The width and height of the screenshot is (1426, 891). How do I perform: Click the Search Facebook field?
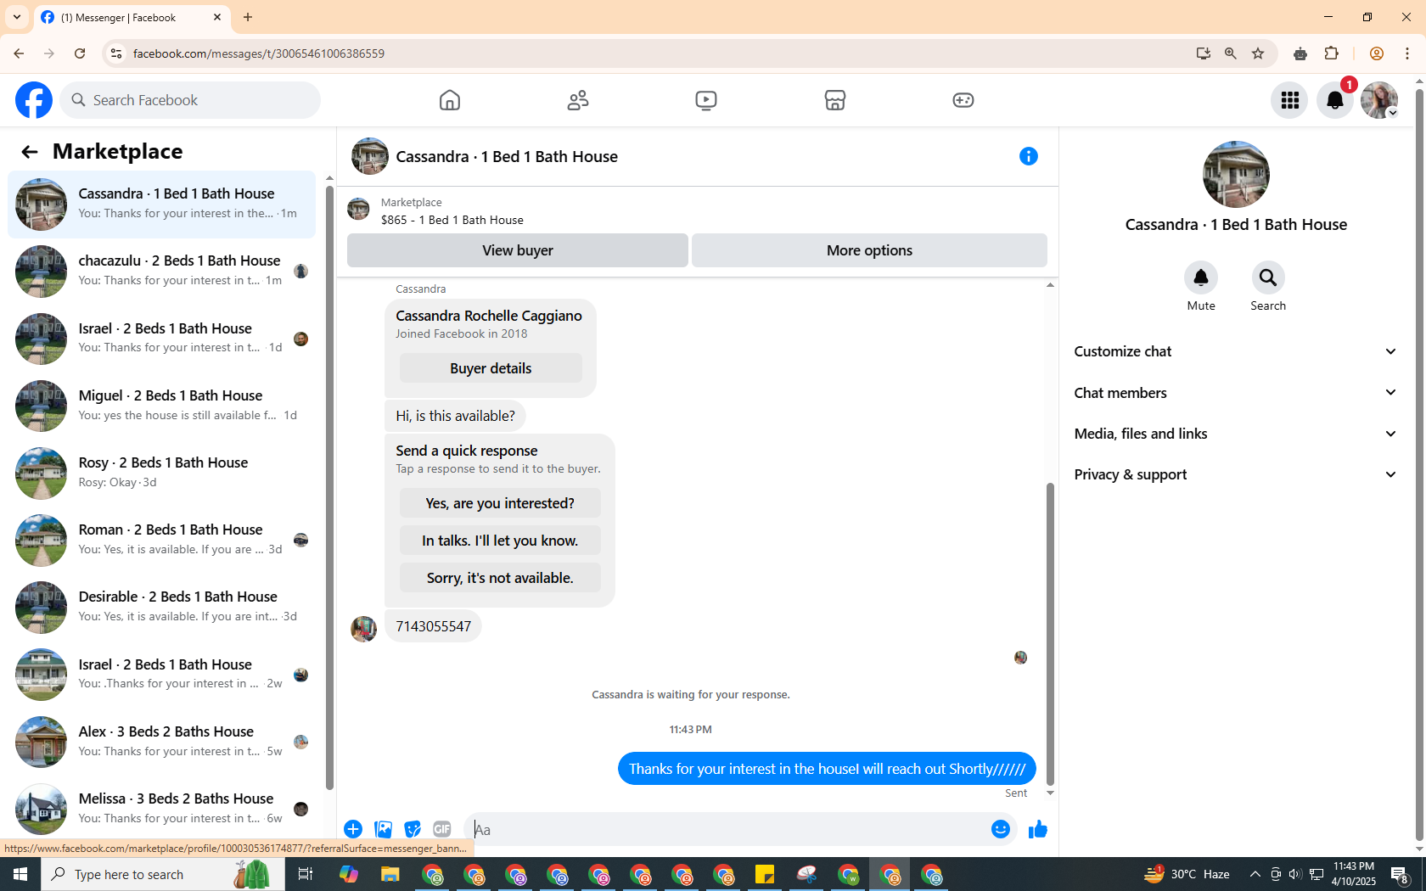190,100
